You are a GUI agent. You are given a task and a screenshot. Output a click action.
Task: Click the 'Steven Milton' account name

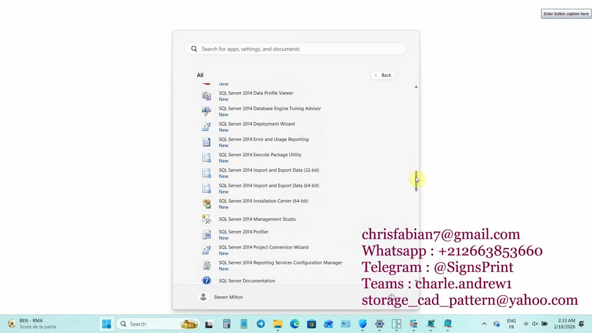(228, 297)
